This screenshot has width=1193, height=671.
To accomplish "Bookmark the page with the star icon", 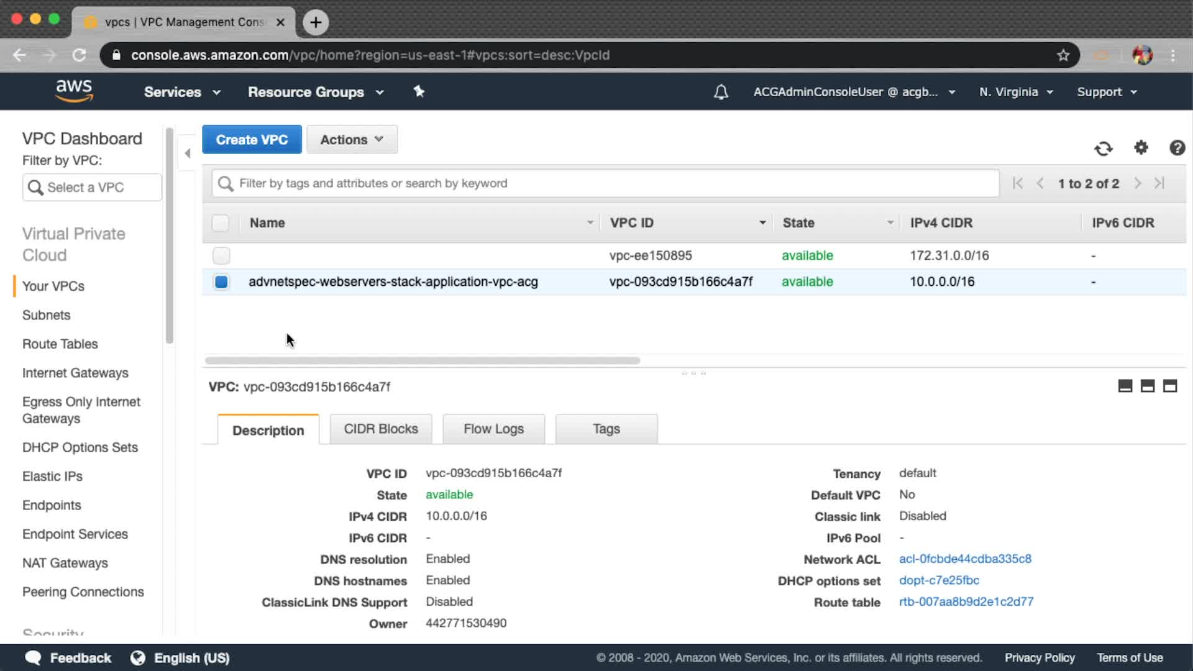I will pyautogui.click(x=1063, y=55).
